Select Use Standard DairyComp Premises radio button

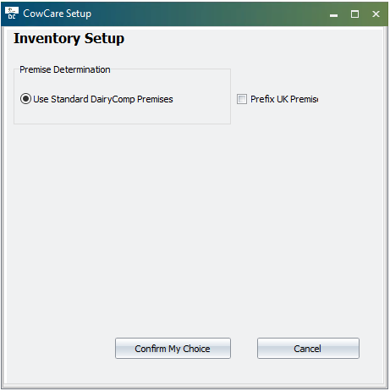coord(25,99)
